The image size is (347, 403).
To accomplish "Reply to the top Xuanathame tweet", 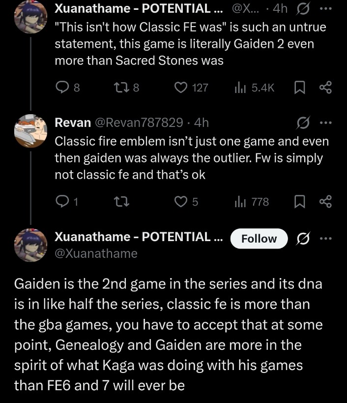I will tap(68, 88).
